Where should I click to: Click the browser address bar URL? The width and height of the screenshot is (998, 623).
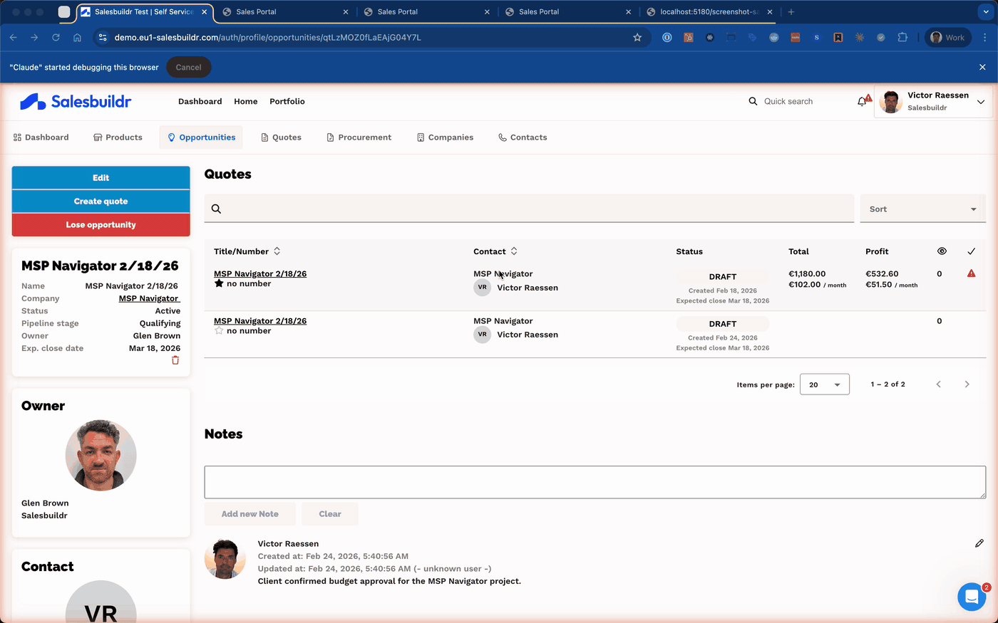coord(268,38)
